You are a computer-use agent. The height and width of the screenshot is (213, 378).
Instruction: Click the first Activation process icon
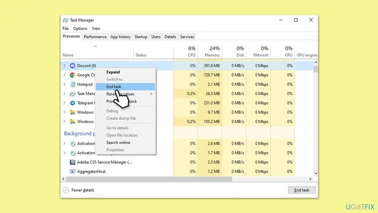coord(72,144)
